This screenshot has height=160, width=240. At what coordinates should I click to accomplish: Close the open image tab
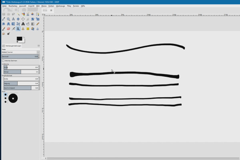(51, 10)
